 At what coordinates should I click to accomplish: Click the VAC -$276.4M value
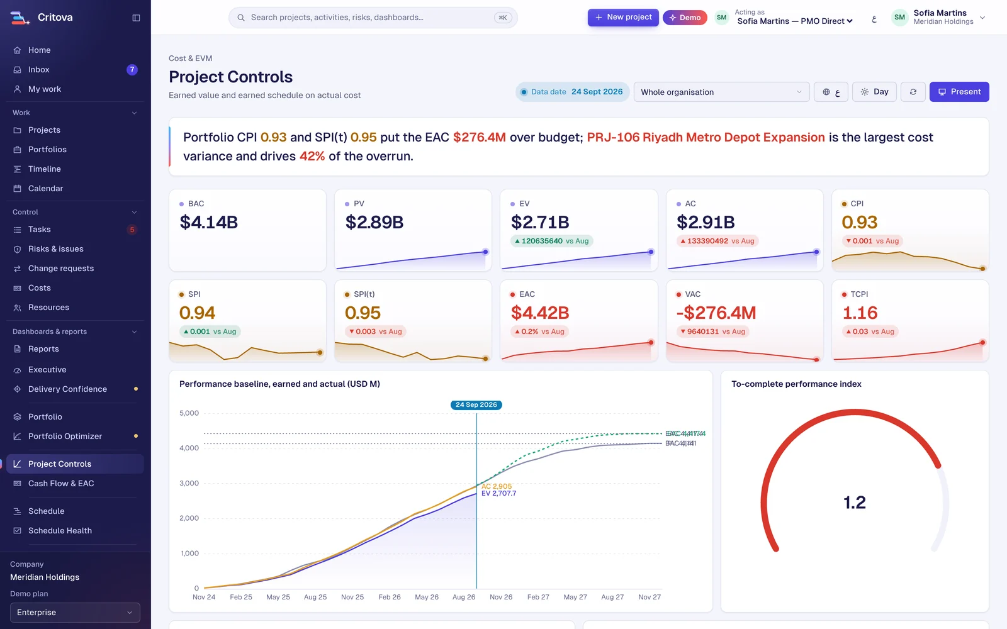[x=716, y=313]
